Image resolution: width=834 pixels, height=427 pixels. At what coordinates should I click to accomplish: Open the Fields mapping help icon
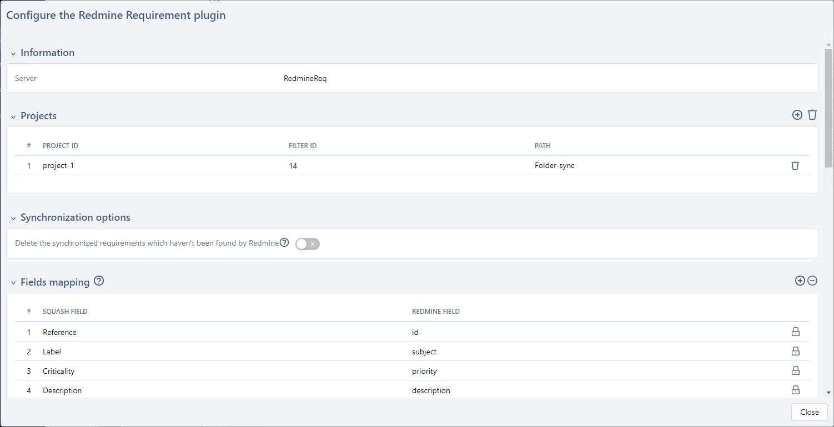point(99,281)
